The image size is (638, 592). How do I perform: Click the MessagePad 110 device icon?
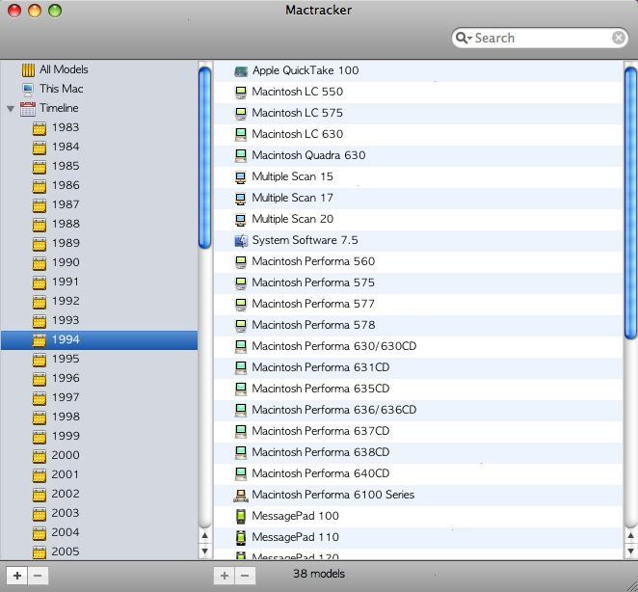[x=241, y=537]
